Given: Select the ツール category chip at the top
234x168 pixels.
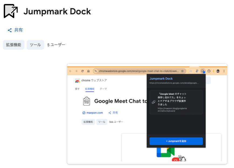Looking at the screenshot, I should pos(35,45).
